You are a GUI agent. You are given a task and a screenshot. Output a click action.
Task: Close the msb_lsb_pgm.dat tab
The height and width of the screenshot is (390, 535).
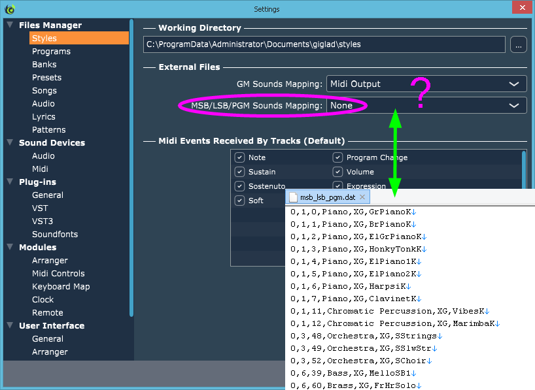coord(362,197)
